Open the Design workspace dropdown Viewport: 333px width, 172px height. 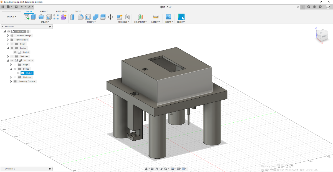11,17
